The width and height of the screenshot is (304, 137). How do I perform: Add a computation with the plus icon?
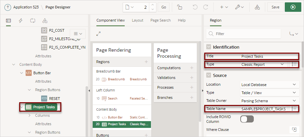(192, 68)
